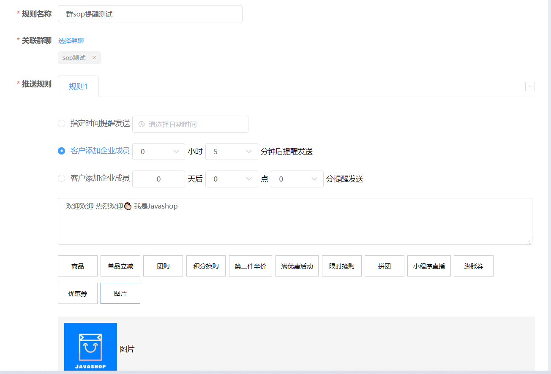Click the 推送规则 label
Image resolution: width=551 pixels, height=374 pixels.
[x=37, y=84]
